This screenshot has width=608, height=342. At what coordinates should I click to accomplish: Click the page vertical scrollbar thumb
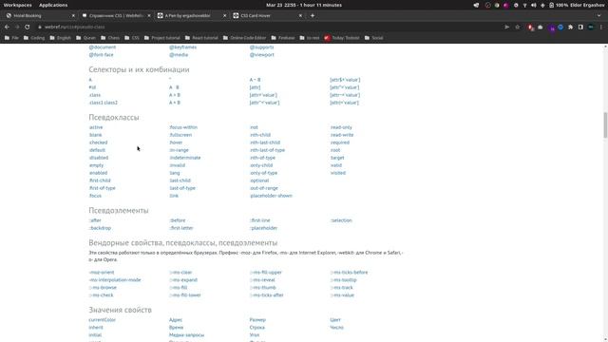tap(605, 124)
